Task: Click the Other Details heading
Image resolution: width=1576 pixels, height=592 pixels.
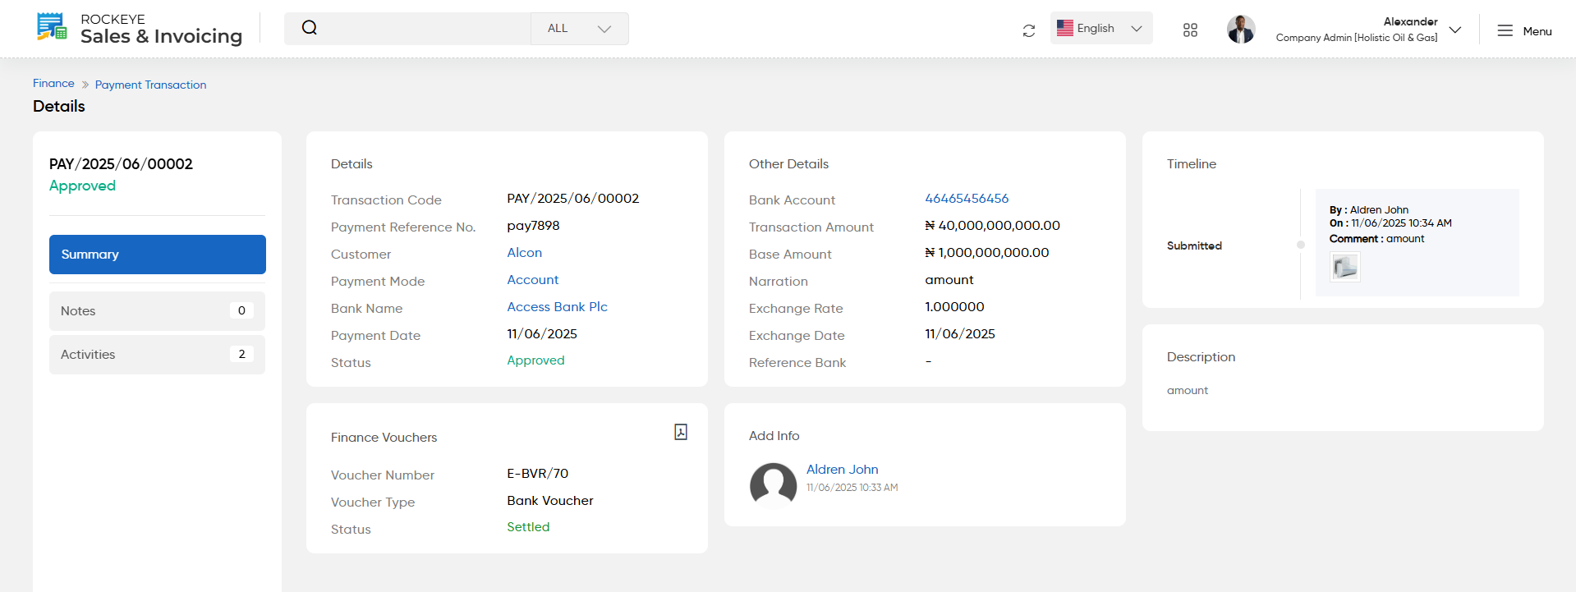Action: 788,164
